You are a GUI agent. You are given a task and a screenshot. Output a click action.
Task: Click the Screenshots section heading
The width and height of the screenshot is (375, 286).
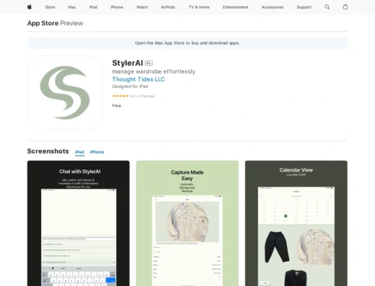[x=48, y=151]
